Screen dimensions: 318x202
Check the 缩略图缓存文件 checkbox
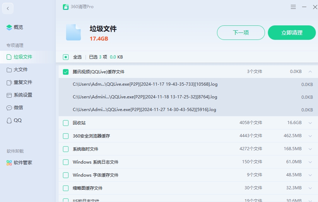[x=66, y=188]
